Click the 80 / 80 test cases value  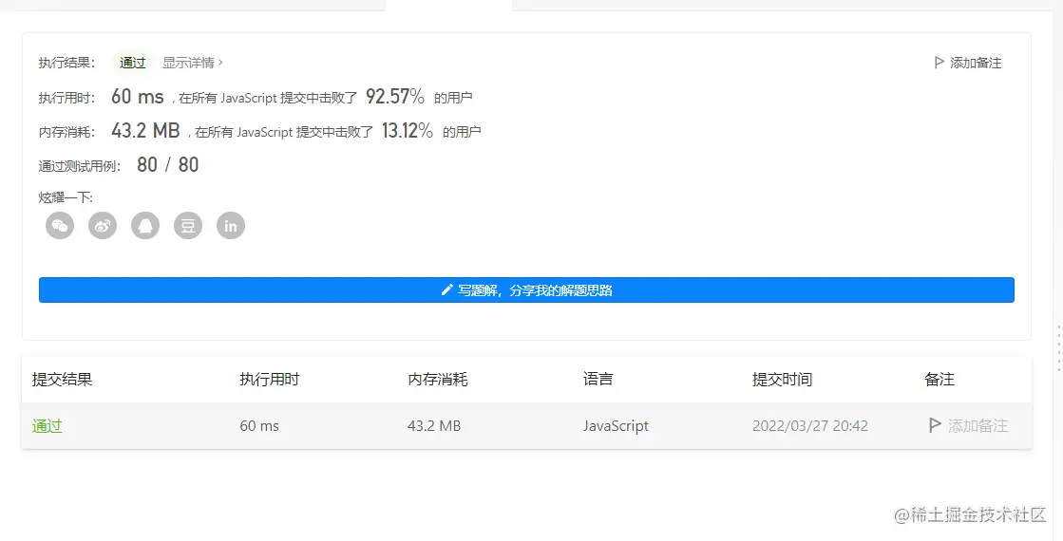pos(167,165)
